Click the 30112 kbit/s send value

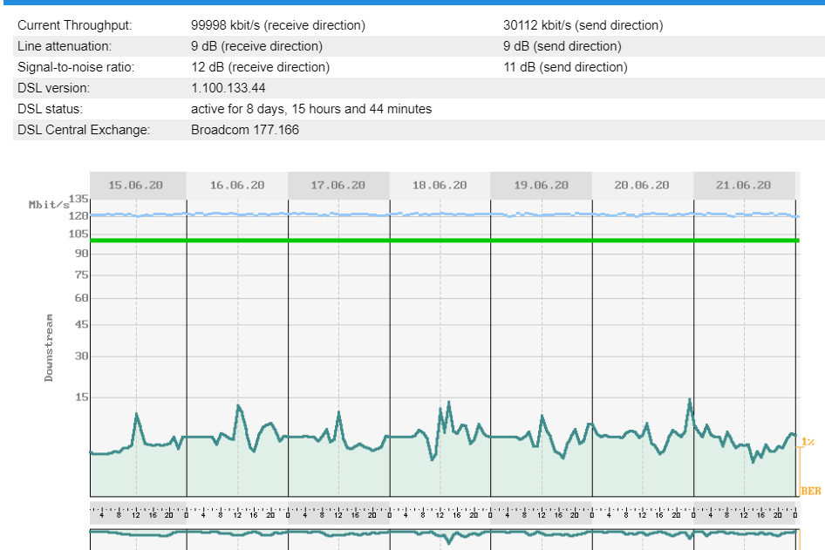pos(583,25)
